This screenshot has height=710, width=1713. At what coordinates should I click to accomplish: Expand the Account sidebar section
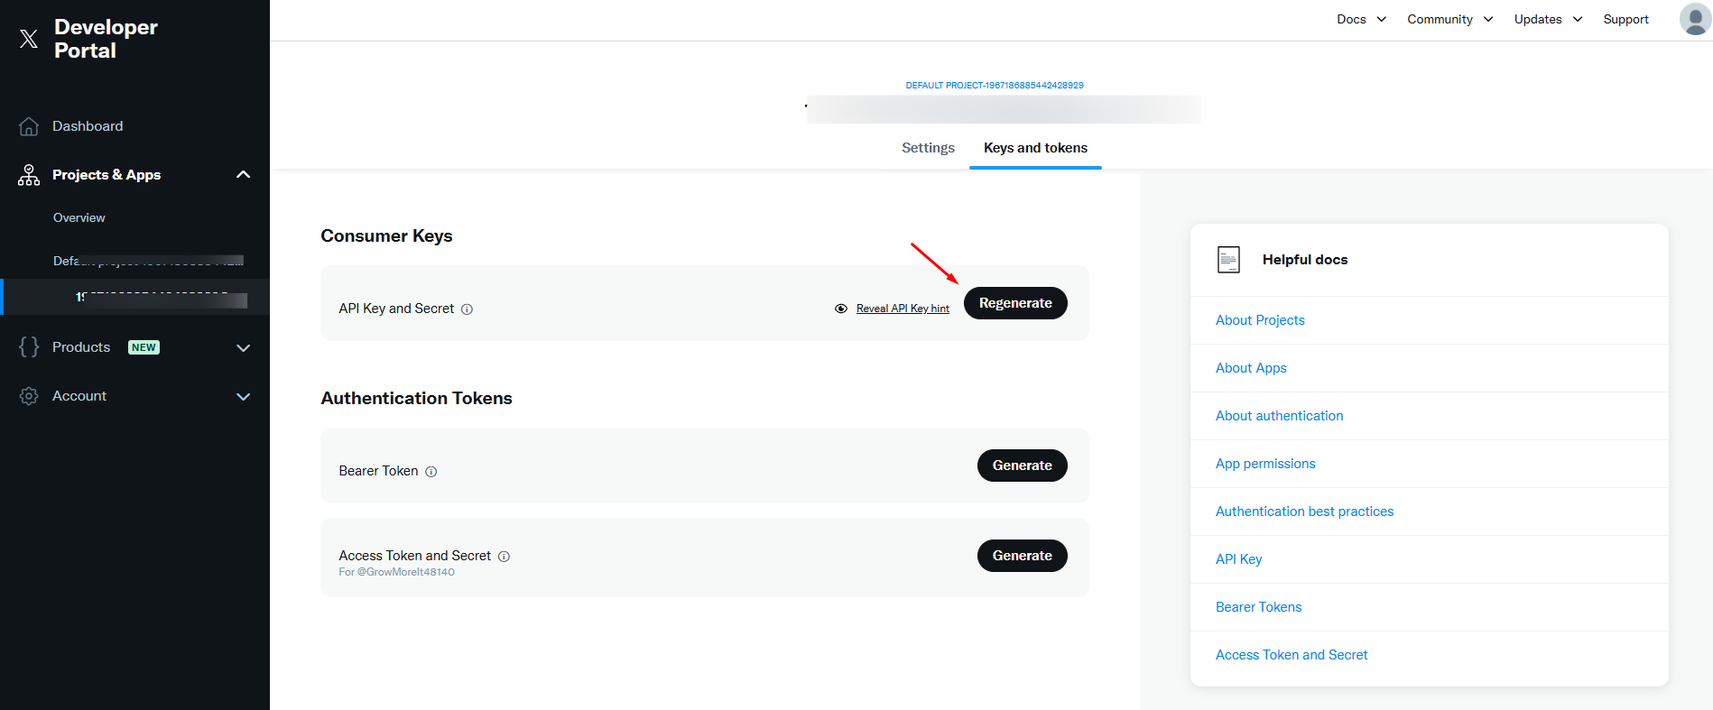243,396
